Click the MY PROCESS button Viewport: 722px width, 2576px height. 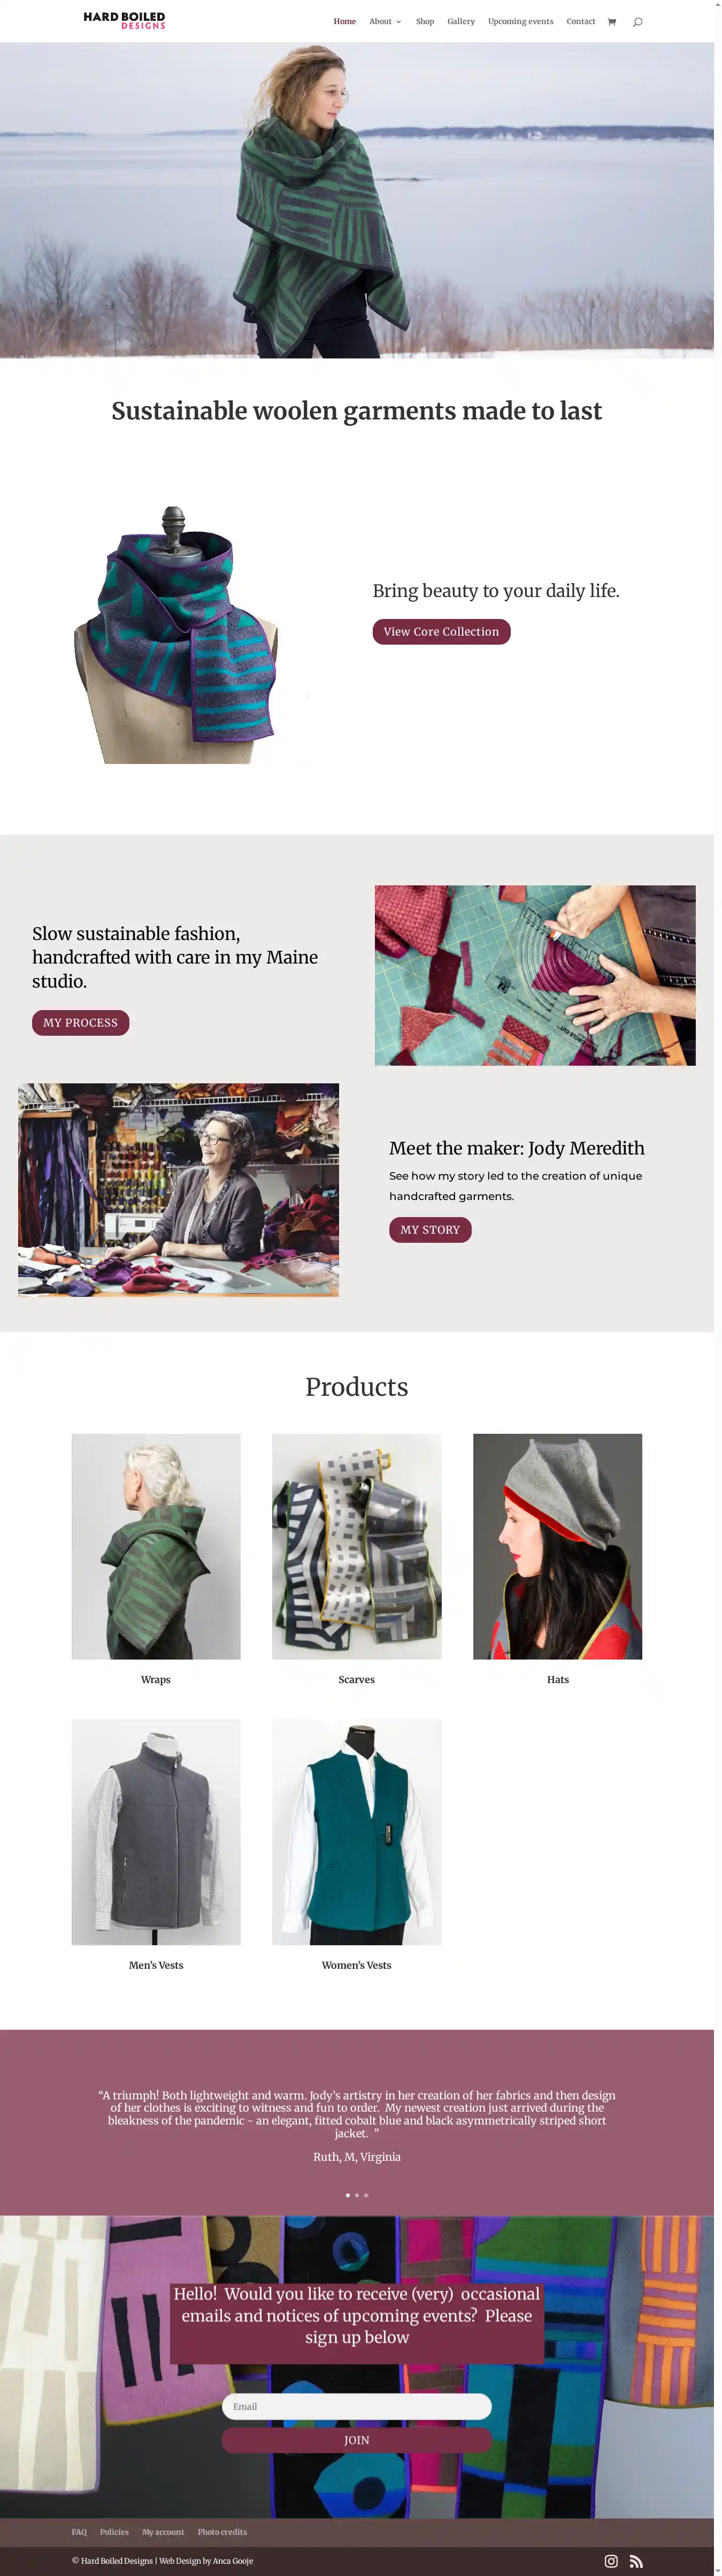[80, 1023]
